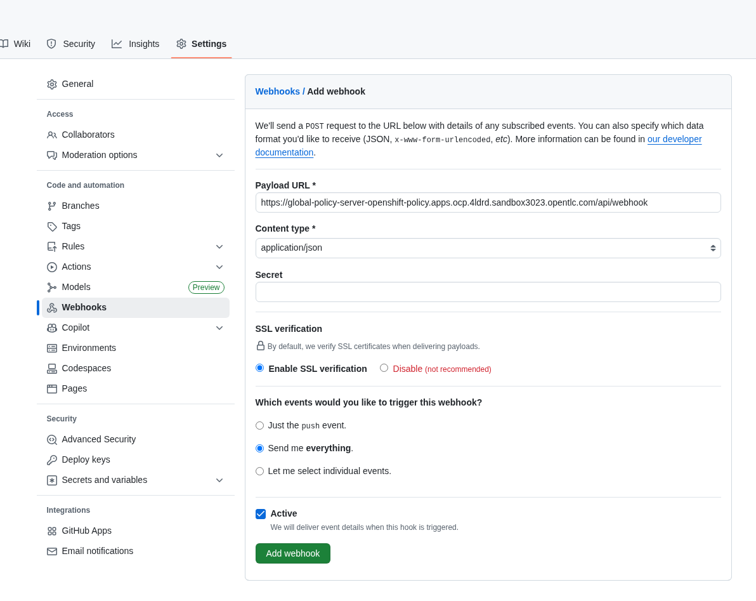Click the Actions play icon
The height and width of the screenshot is (601, 756).
point(51,267)
